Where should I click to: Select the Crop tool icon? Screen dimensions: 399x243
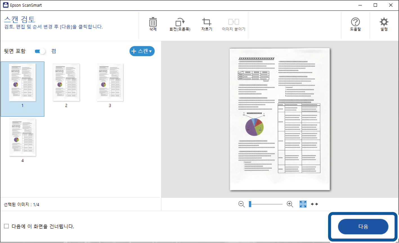tap(207, 22)
